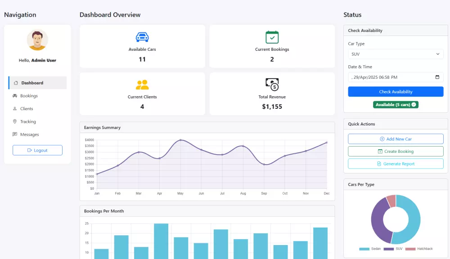The height and width of the screenshot is (259, 450).
Task: Click the calendar icon on Create Booking
Action: tap(380, 152)
